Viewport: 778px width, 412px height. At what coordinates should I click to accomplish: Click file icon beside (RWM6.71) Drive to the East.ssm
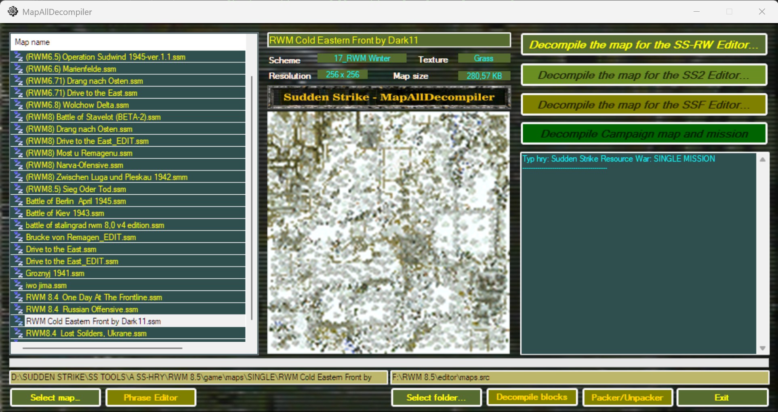click(19, 93)
